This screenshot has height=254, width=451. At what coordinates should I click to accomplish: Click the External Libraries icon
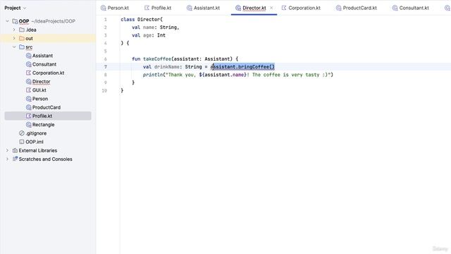[x=15, y=150]
